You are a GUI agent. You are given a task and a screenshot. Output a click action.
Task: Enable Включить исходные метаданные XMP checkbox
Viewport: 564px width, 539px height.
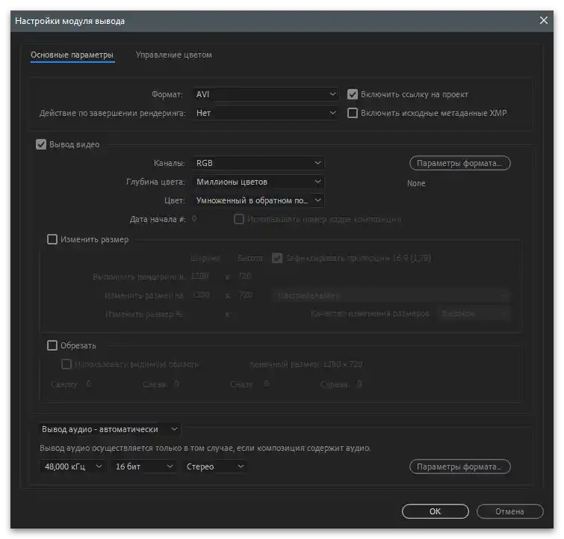coord(352,113)
